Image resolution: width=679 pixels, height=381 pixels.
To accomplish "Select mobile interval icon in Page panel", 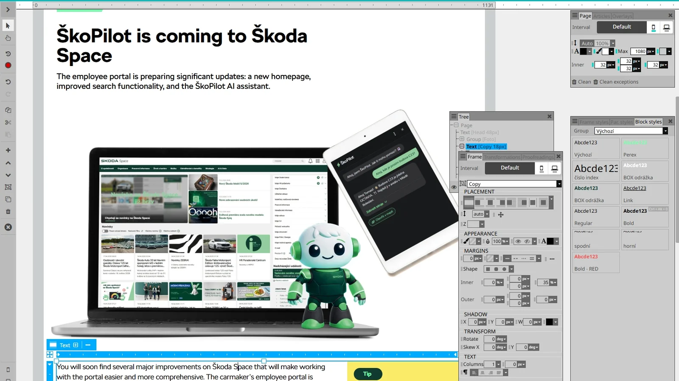I will tap(654, 28).
